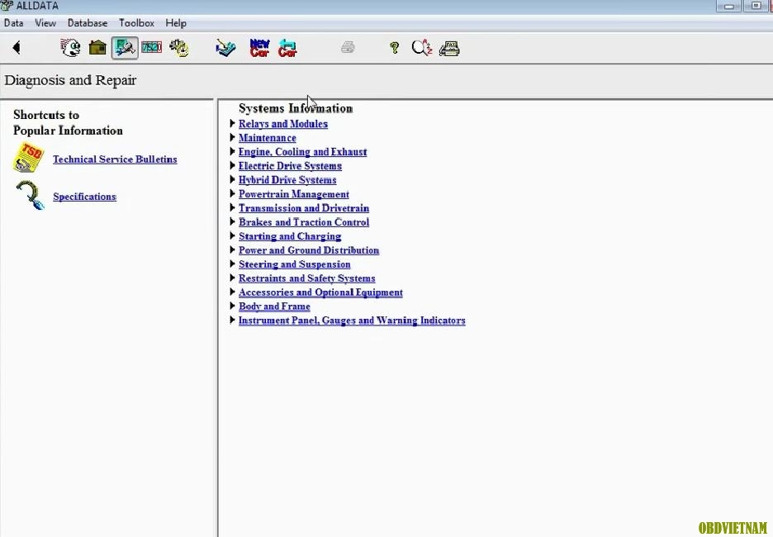Open the Technical Service Bulletins link
The image size is (773, 537).
(x=115, y=159)
